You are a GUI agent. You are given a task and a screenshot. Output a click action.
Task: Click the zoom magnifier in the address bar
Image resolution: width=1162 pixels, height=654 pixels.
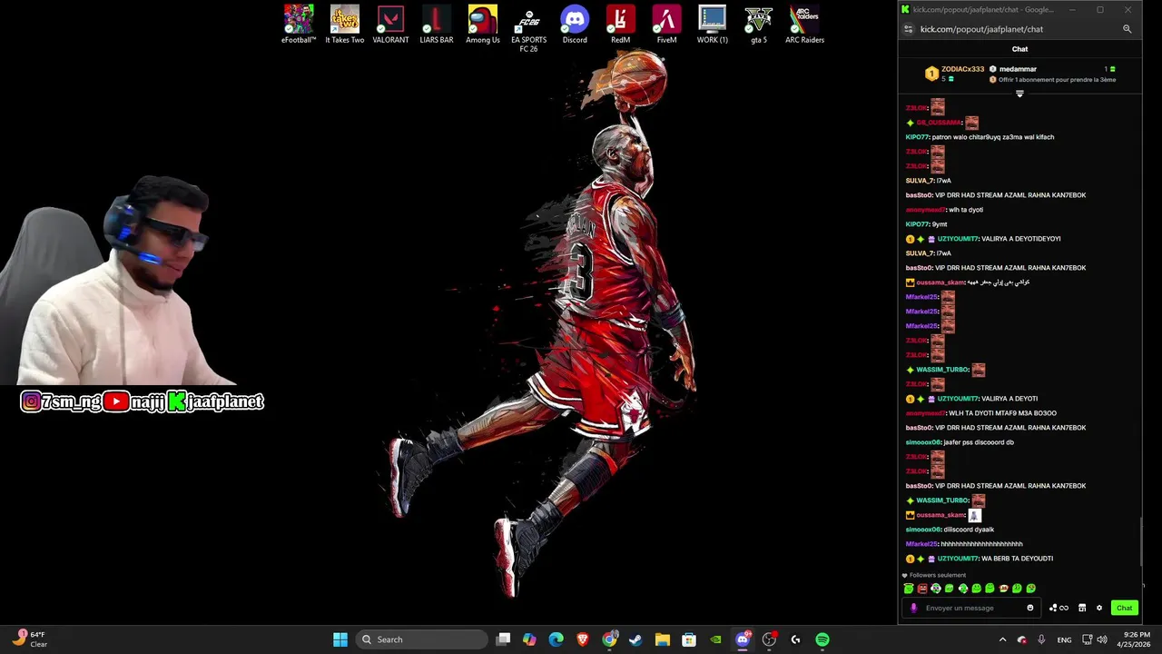(1128, 29)
